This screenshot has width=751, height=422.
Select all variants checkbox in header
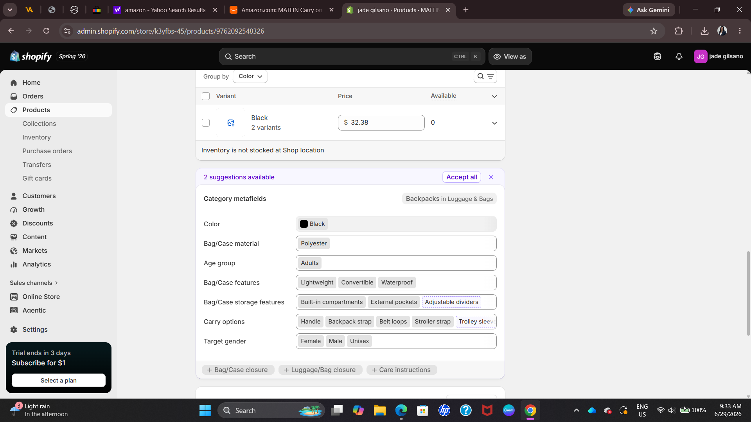click(206, 96)
